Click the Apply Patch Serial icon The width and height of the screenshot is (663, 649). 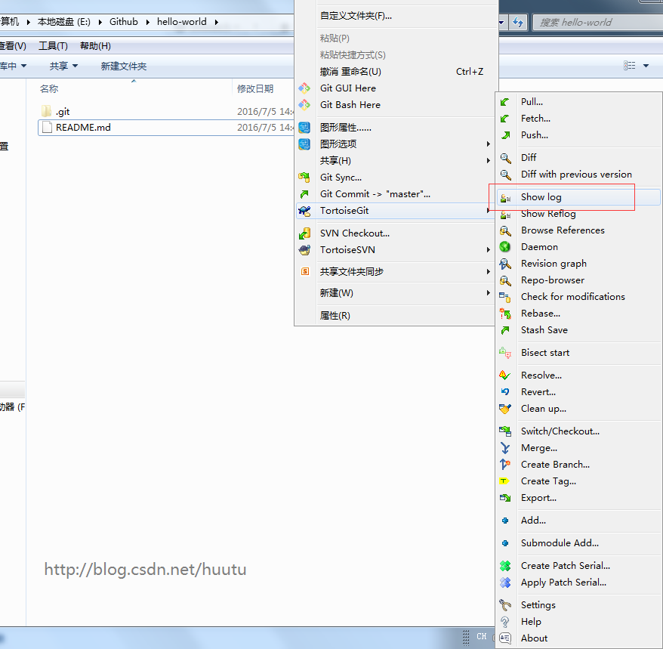505,583
